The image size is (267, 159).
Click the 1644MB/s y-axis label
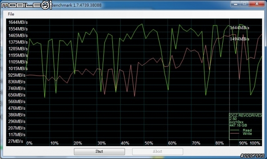click(x=18, y=22)
